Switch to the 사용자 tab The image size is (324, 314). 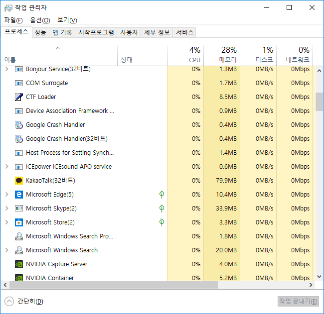(x=129, y=33)
